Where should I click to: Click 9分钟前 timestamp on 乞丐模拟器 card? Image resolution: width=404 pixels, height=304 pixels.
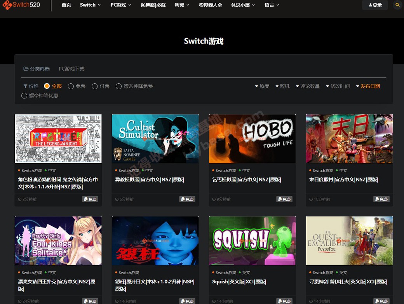(x=221, y=199)
